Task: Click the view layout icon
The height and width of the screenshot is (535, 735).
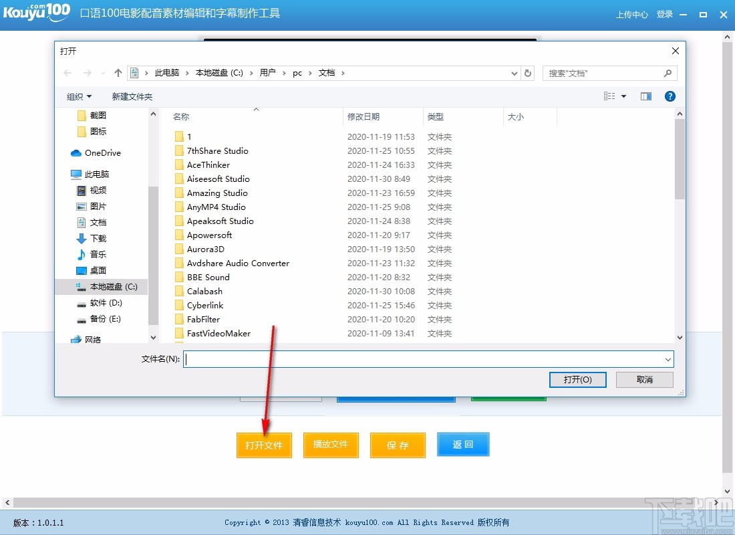Action: (x=609, y=96)
